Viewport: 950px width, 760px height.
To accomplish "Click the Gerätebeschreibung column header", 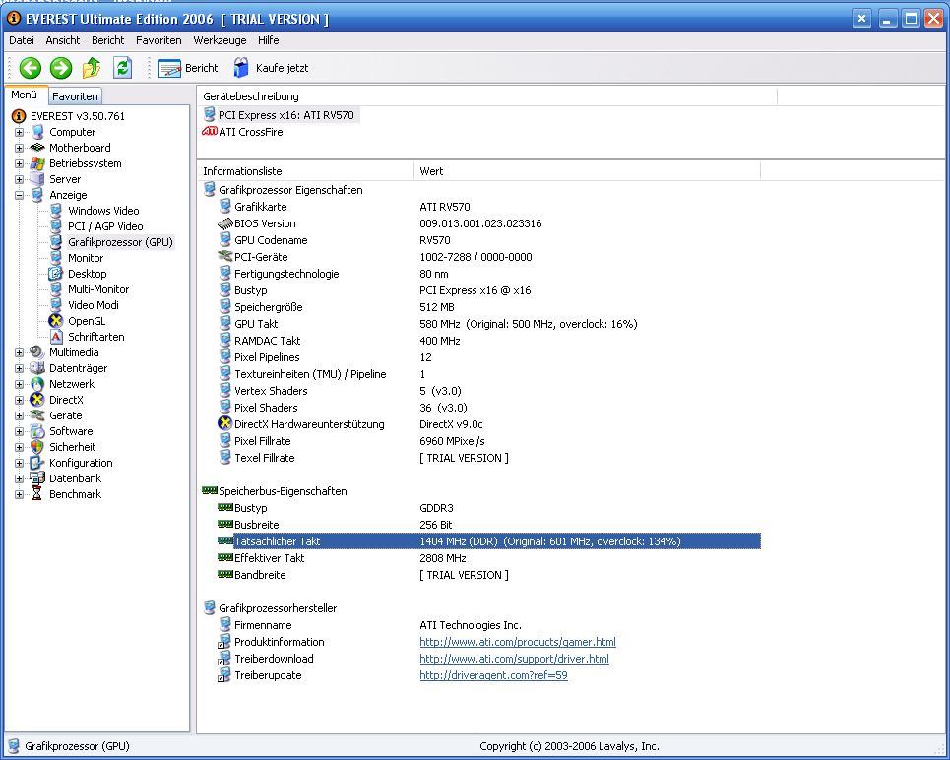I will (486, 96).
